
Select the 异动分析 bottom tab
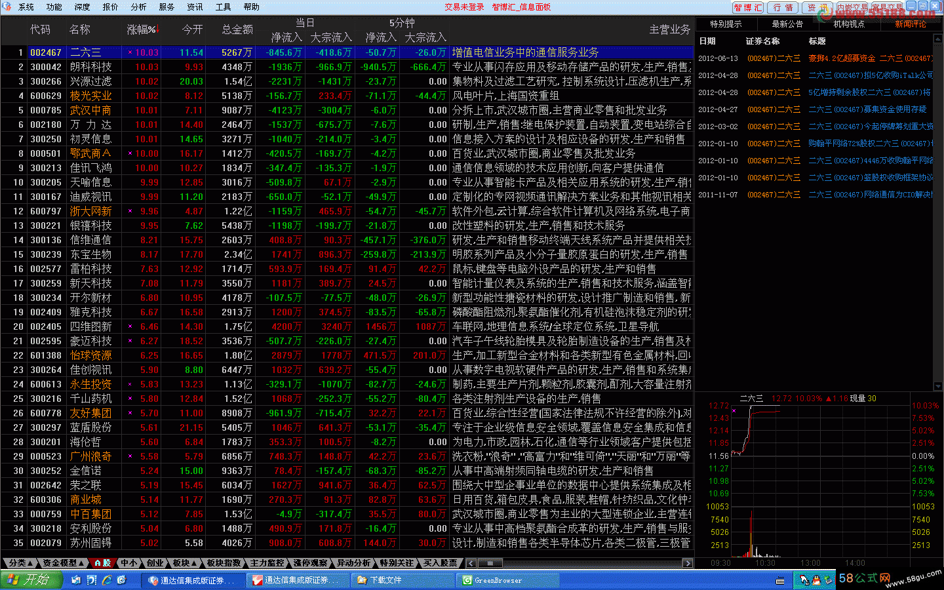[354, 563]
